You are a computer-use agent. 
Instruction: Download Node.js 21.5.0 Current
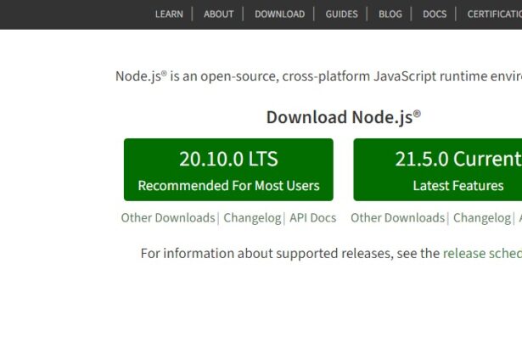click(438, 170)
